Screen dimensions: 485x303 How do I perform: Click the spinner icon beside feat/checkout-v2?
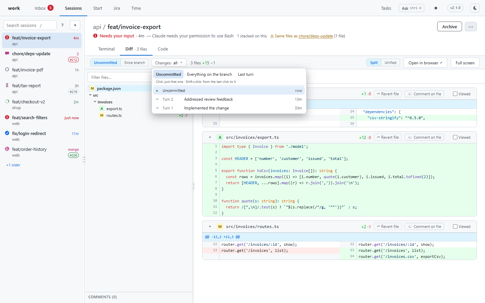(7, 101)
